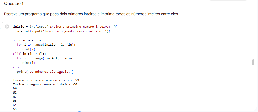This screenshot has height=112, width=258.
Task: Click the output value 60
Action: tap(15, 88)
